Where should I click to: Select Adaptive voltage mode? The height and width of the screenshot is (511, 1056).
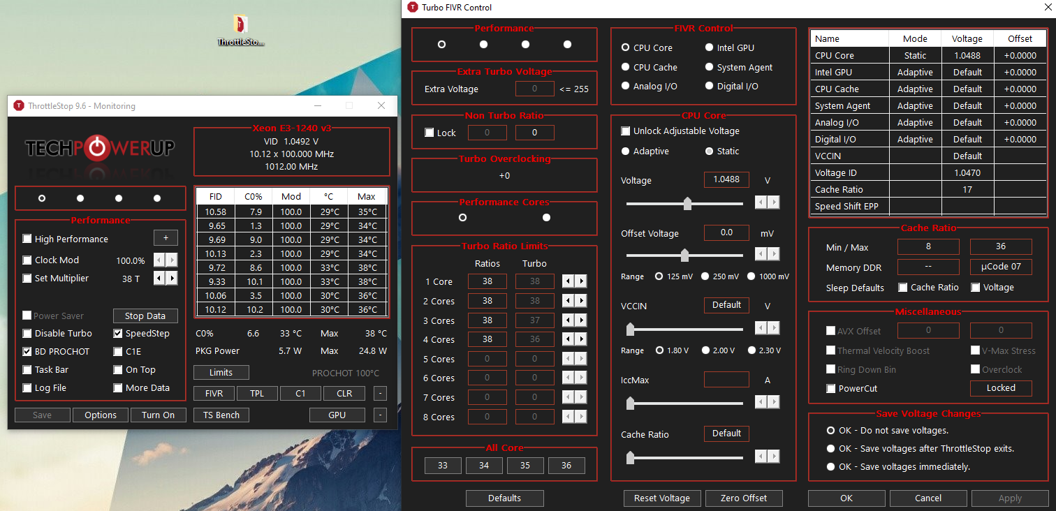tap(626, 151)
